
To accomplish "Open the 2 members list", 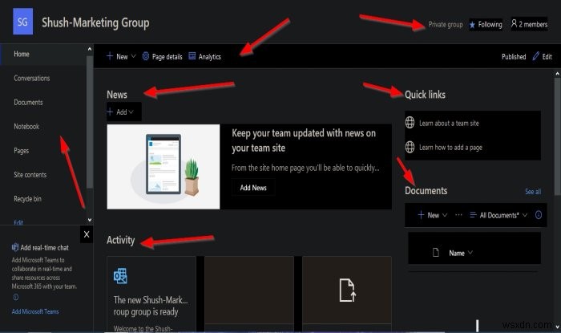I will click(529, 24).
